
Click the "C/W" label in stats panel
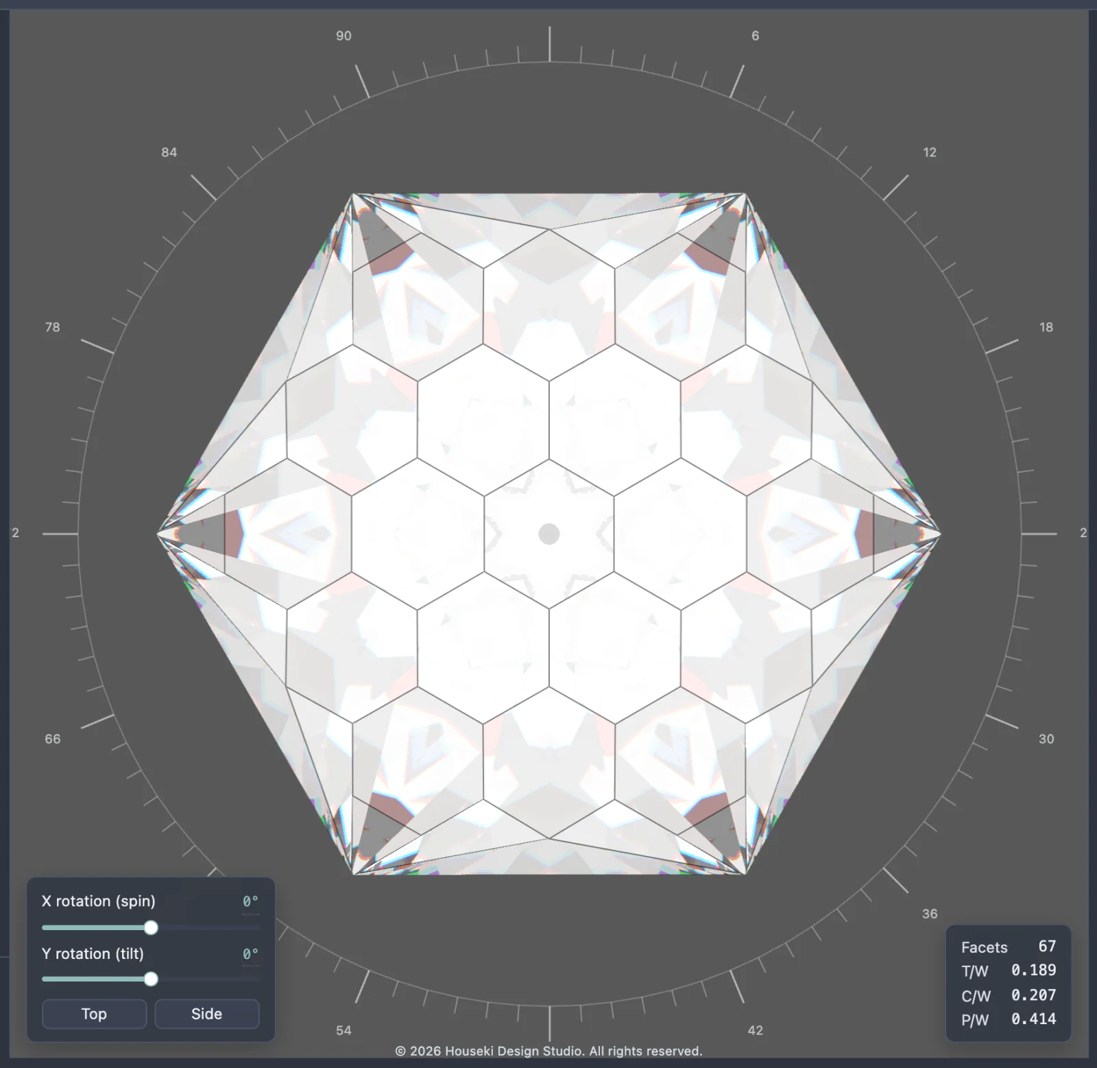[976, 996]
